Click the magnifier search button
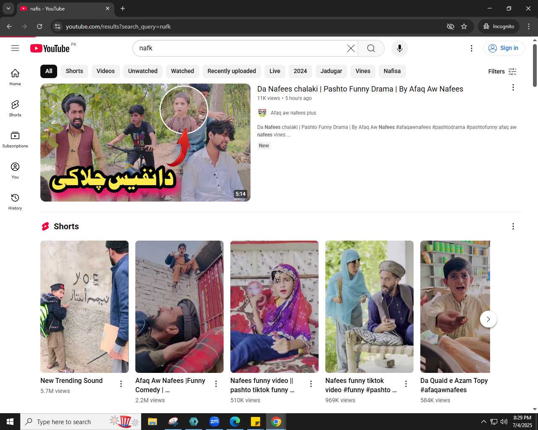The height and width of the screenshot is (430, 538). 371,48
